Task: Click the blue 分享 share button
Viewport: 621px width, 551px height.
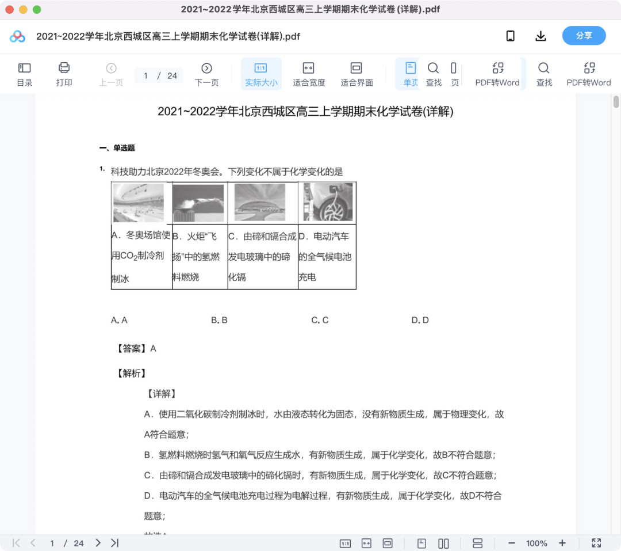Action: pyautogui.click(x=584, y=36)
